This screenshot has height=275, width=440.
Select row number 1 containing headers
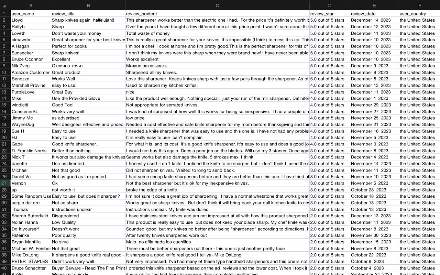(x=5, y=13)
